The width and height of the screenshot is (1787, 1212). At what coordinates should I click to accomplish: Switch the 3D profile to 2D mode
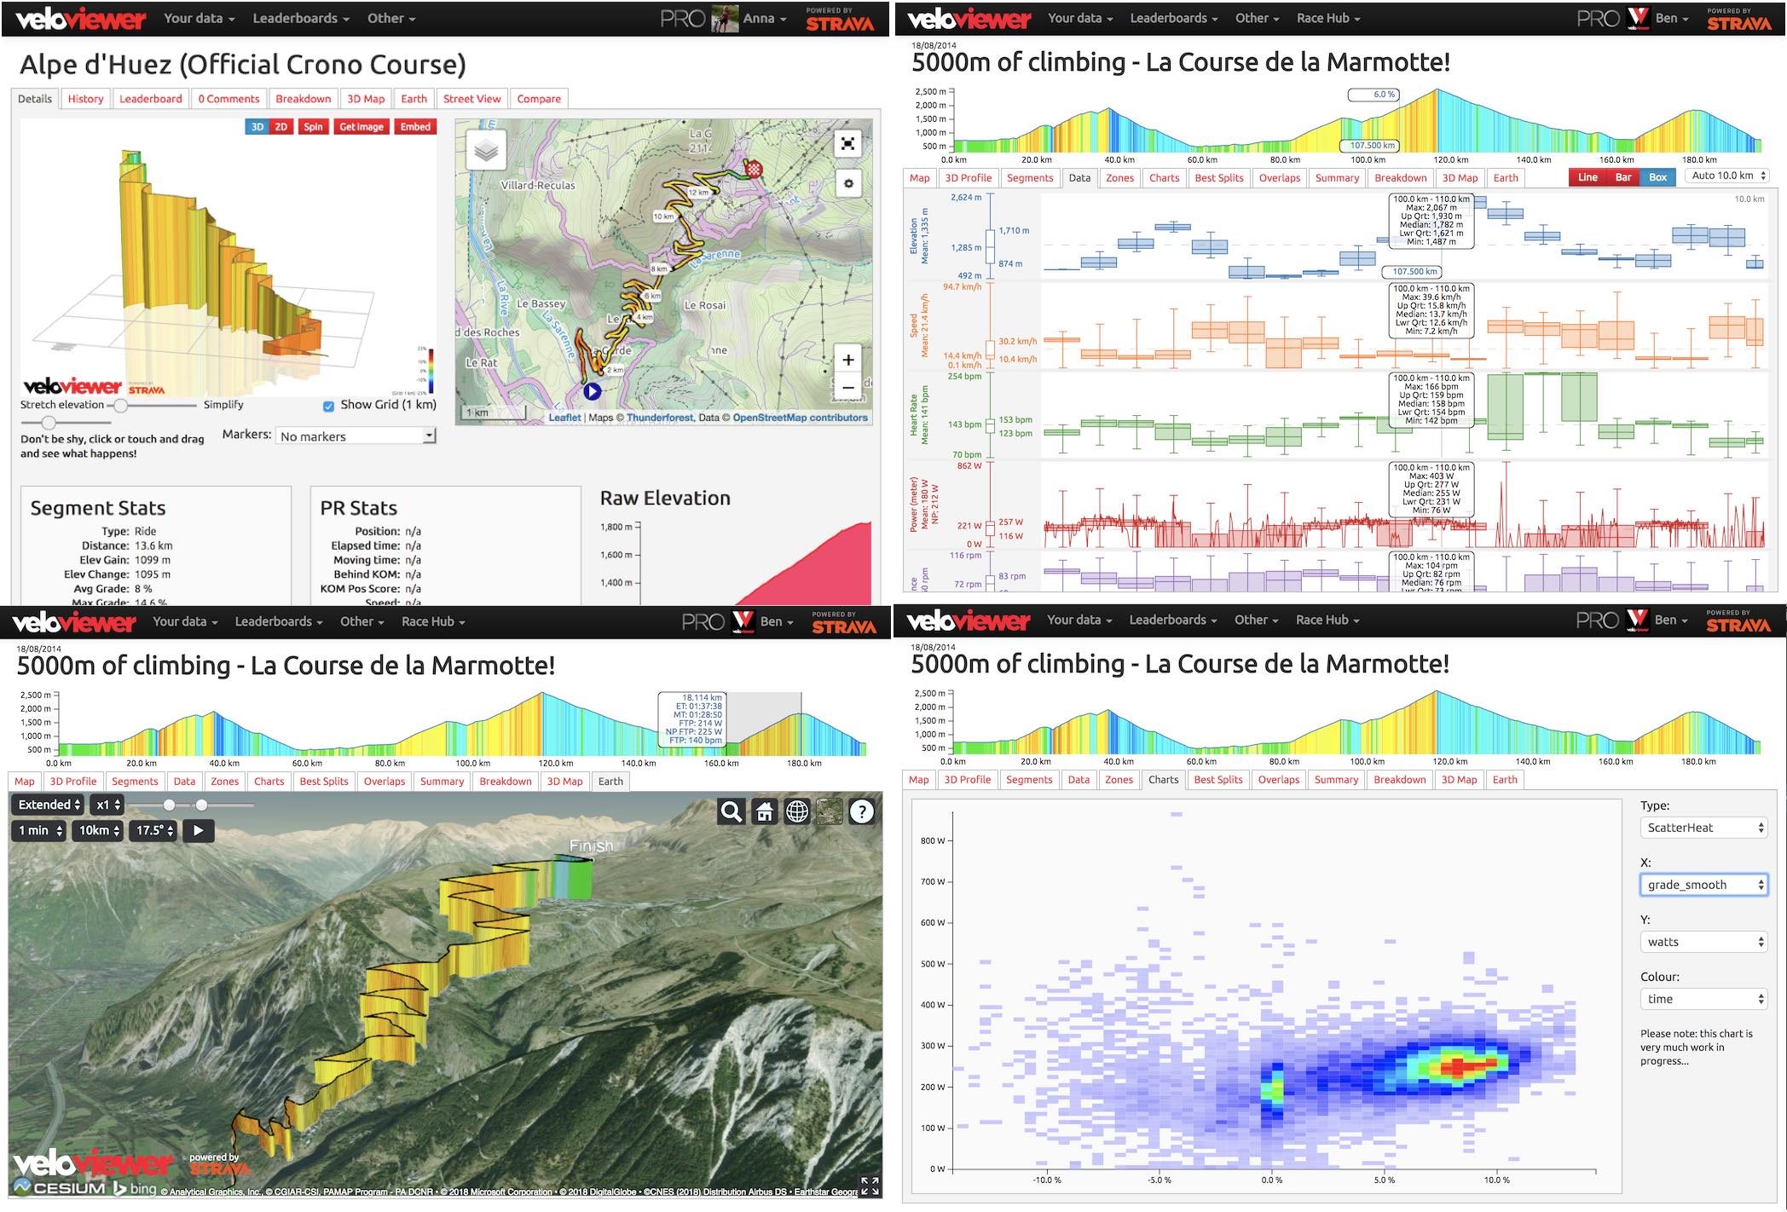coord(280,127)
